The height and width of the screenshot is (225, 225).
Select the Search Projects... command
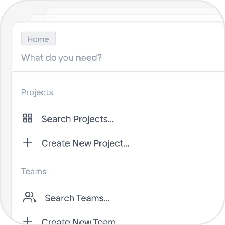(77, 119)
